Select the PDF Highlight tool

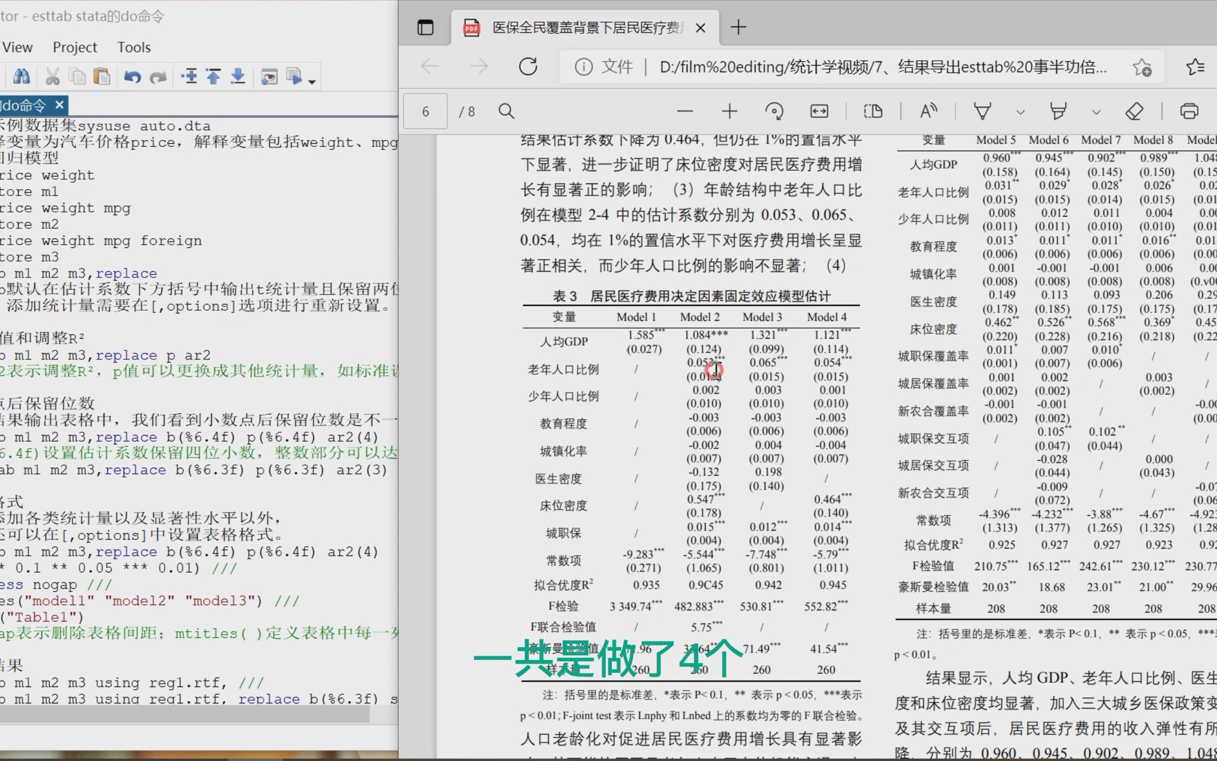pos(1058,112)
